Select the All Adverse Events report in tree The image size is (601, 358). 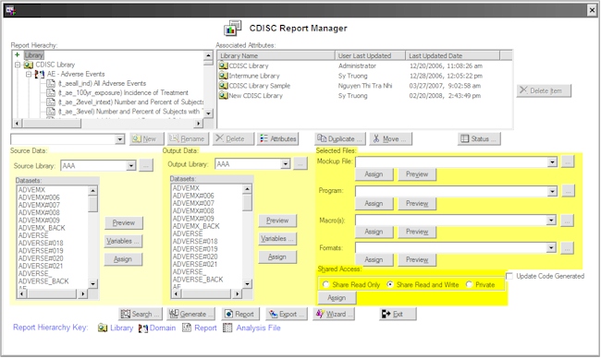(x=102, y=83)
